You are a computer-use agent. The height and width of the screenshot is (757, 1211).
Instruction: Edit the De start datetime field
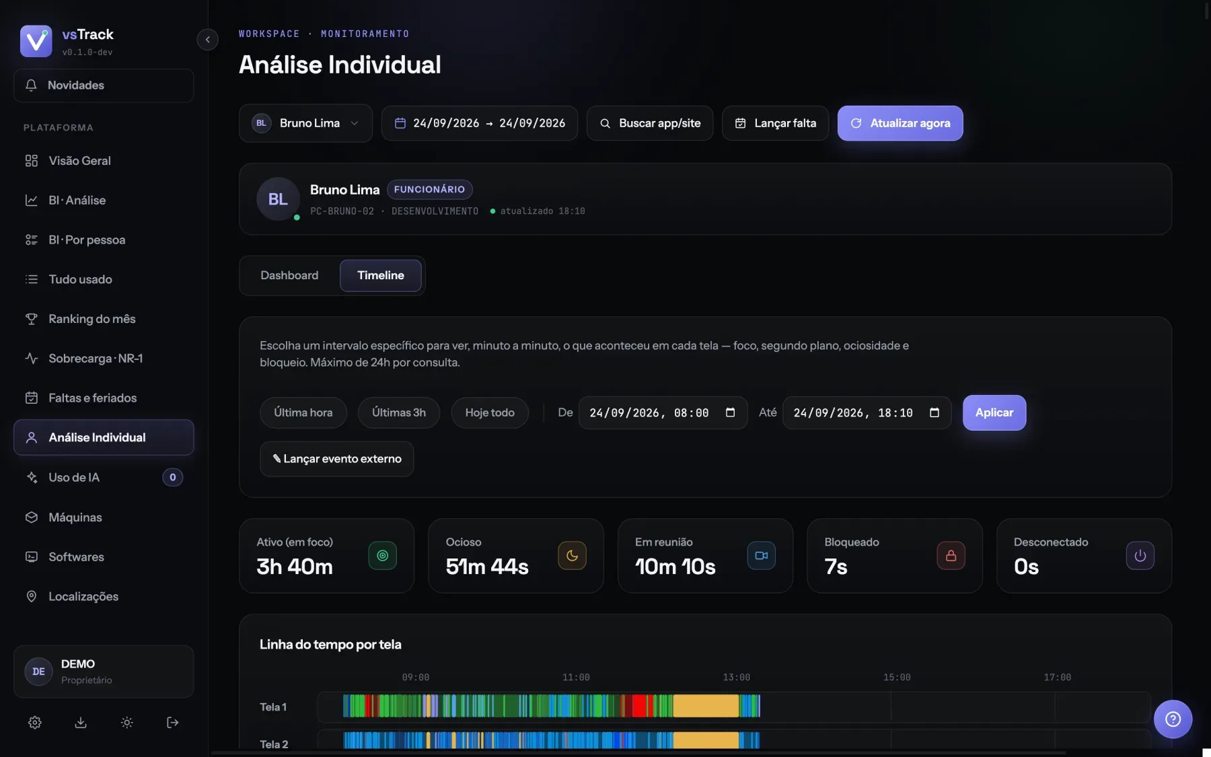pyautogui.click(x=663, y=412)
